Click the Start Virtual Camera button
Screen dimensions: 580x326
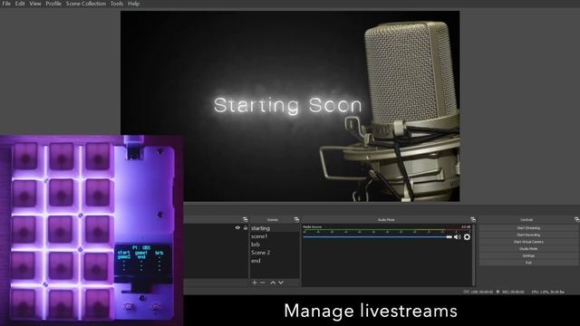coord(528,242)
